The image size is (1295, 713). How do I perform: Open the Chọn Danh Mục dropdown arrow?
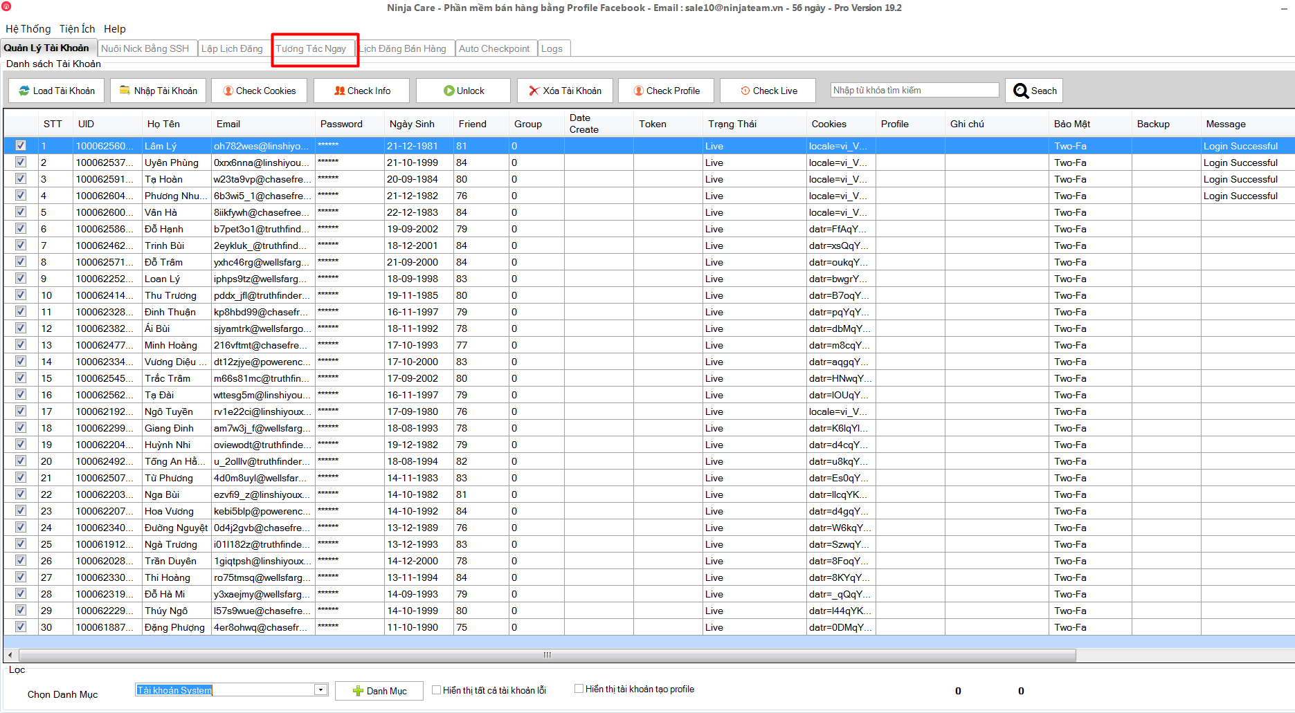(x=320, y=689)
